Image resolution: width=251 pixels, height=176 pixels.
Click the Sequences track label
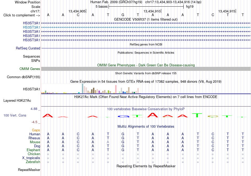click(31, 56)
